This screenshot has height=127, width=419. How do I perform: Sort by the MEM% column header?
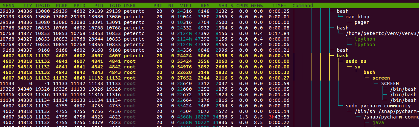pyautogui.click(x=257, y=6)
